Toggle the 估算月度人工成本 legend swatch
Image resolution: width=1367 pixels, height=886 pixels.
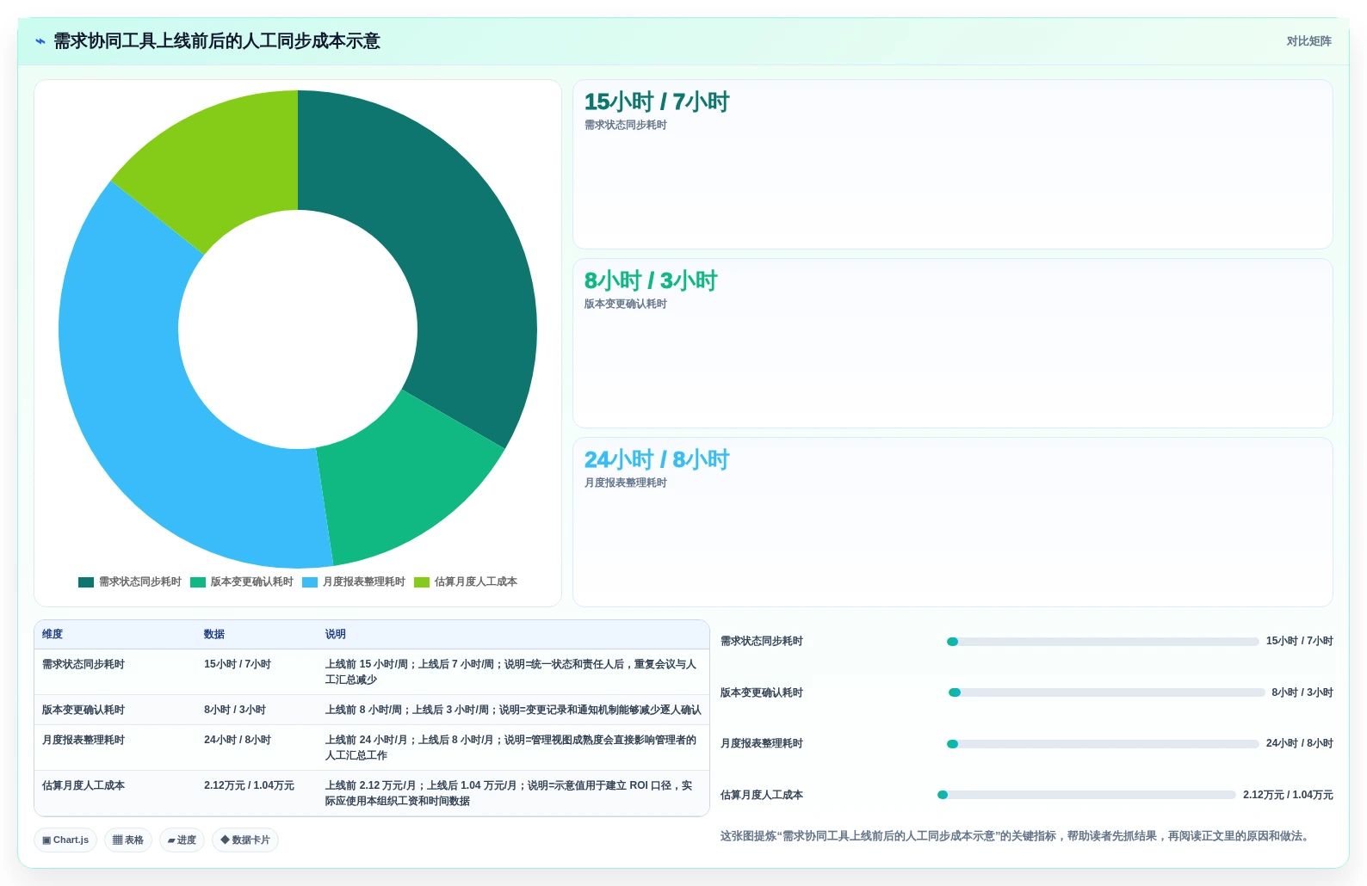pyautogui.click(x=422, y=582)
